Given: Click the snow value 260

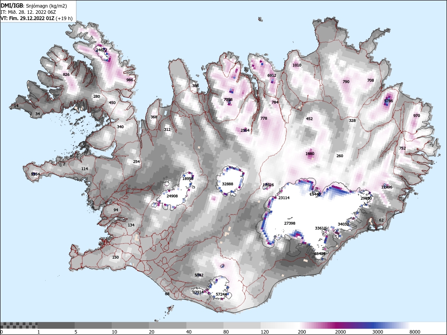Looking at the screenshot, I should (340, 156).
